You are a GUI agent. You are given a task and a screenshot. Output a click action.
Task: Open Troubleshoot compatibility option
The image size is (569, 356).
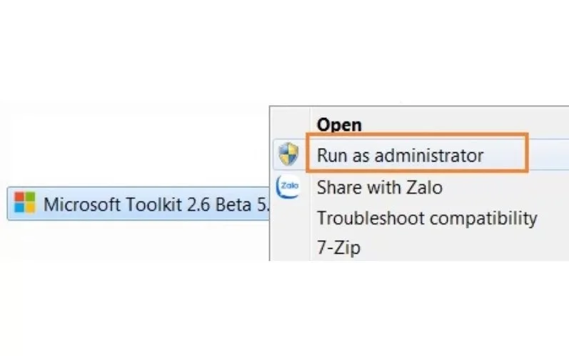click(427, 219)
